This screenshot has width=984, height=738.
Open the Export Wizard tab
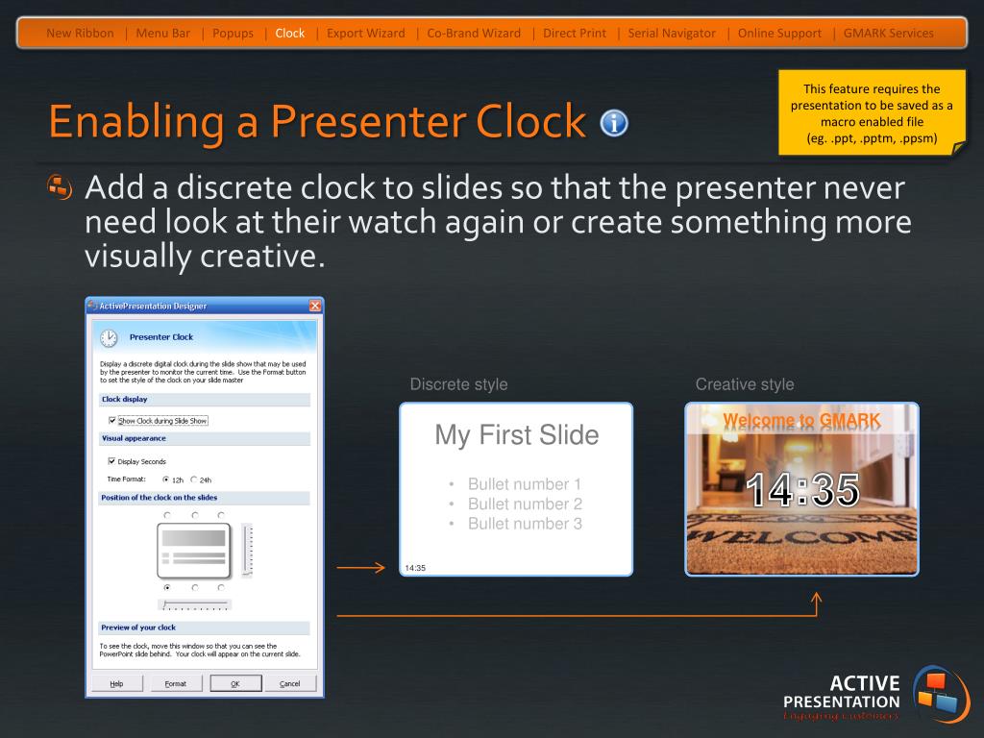click(366, 34)
